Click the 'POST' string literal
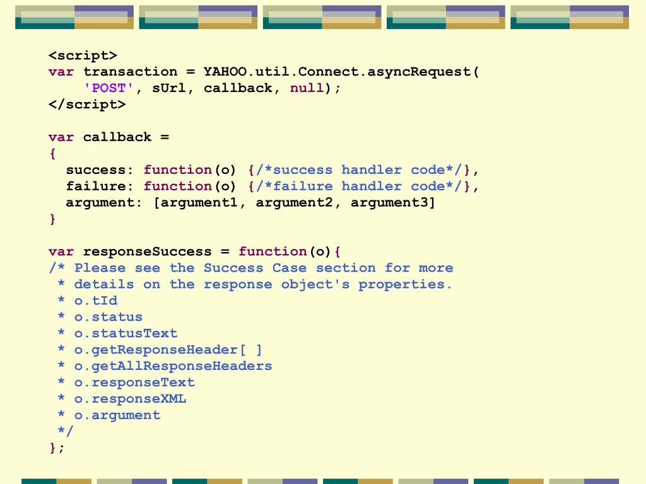Image resolution: width=646 pixels, height=484 pixels. [109, 88]
